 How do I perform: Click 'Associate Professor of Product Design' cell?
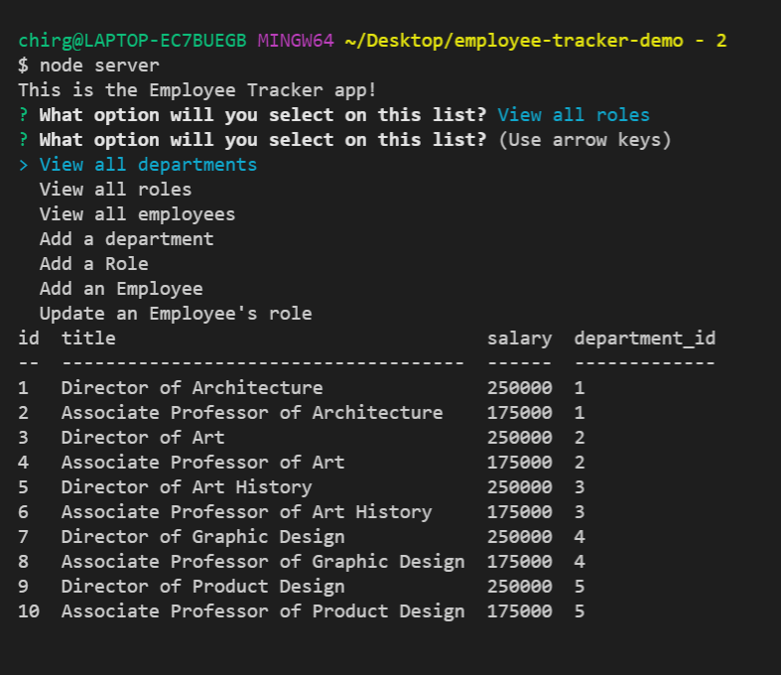click(x=263, y=612)
